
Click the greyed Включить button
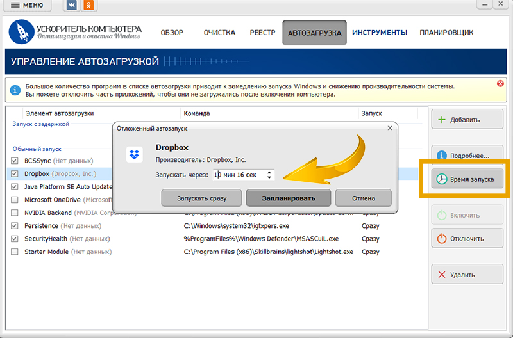pos(467,215)
